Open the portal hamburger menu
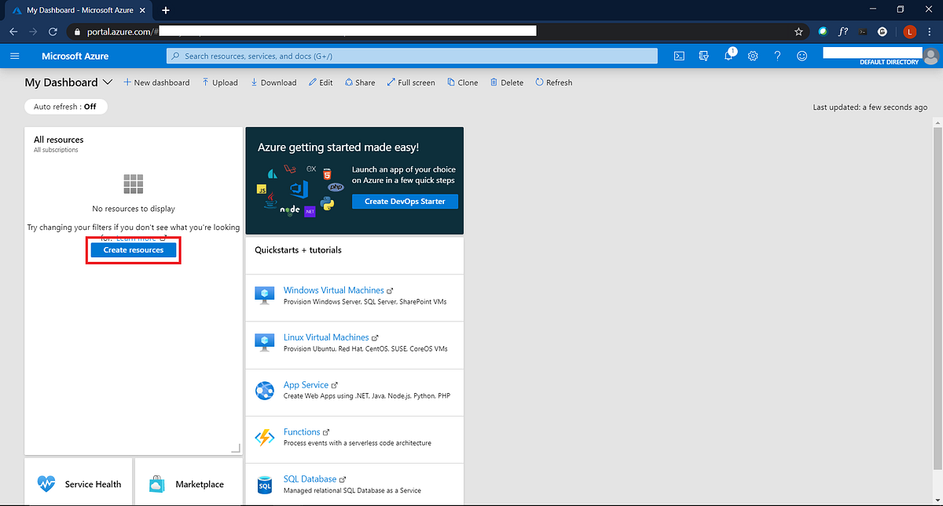 point(14,55)
